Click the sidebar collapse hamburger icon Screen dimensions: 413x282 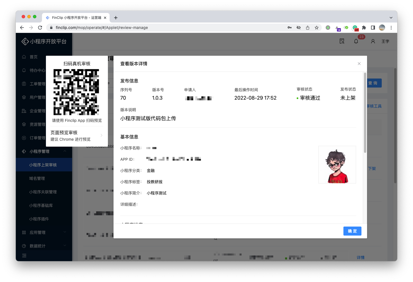[x=24, y=256]
